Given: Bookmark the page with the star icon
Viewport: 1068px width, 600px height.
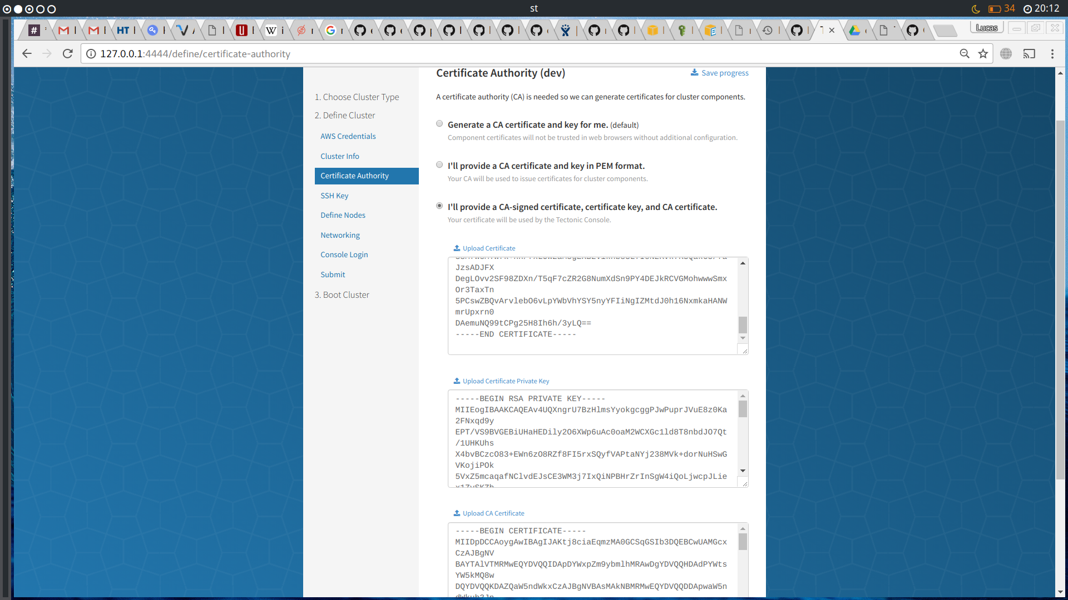Looking at the screenshot, I should (x=983, y=54).
